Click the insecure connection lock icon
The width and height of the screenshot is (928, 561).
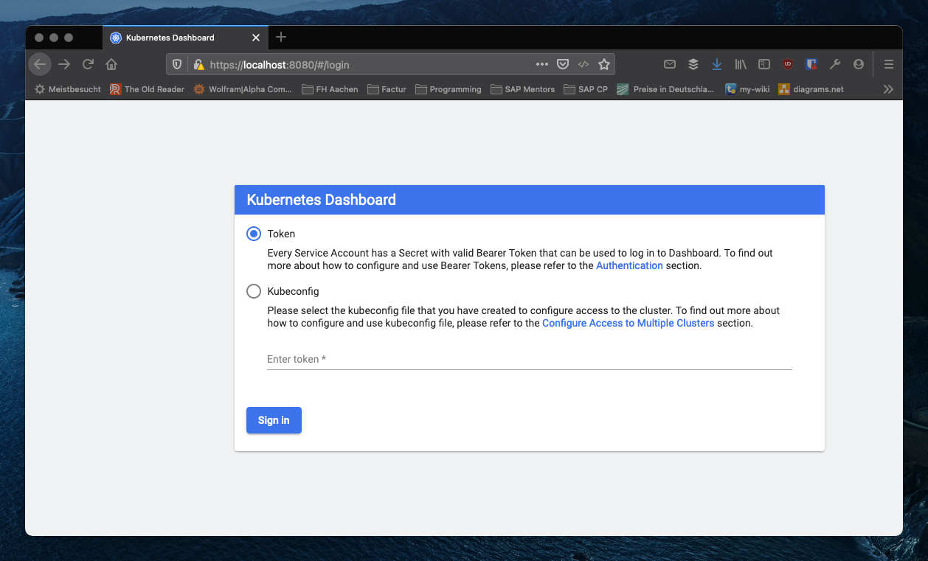coord(198,65)
